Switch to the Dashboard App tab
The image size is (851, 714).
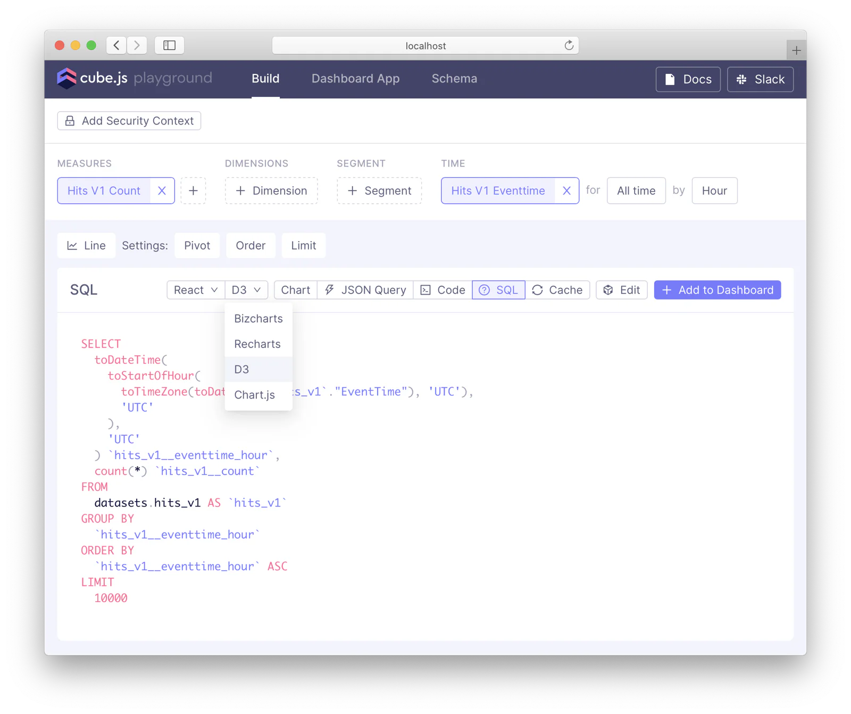(355, 79)
